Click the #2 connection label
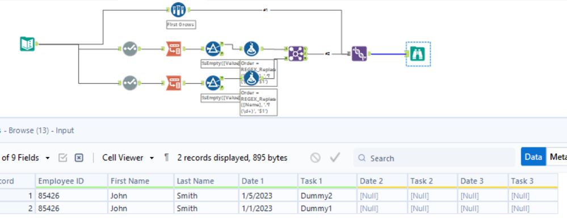 pos(327,54)
